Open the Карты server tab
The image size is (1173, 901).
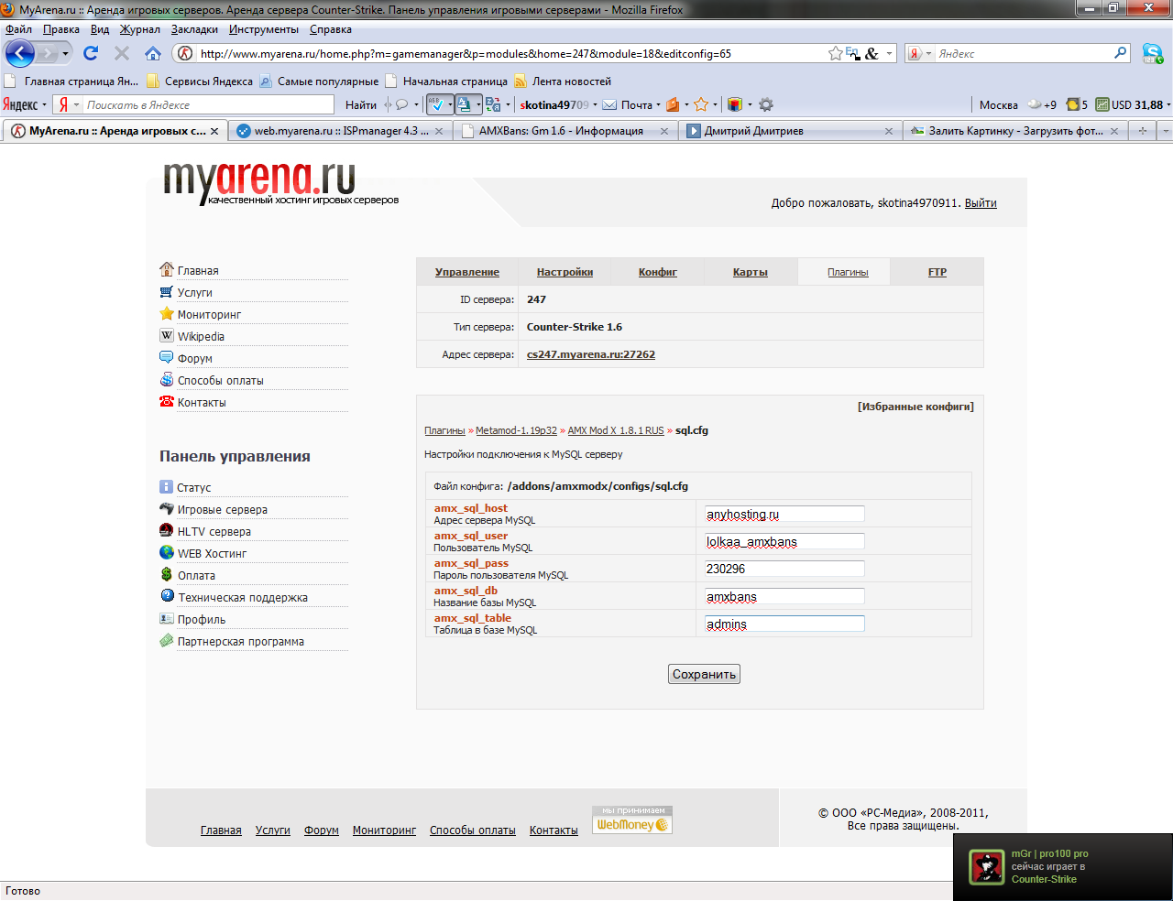(x=751, y=272)
